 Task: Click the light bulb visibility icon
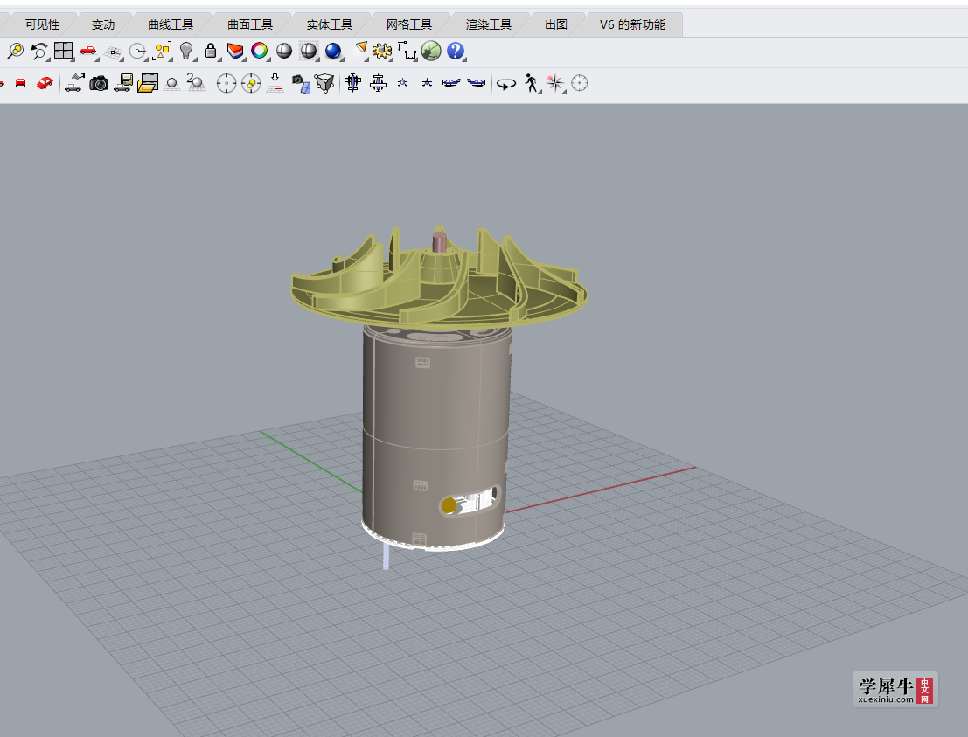(186, 52)
